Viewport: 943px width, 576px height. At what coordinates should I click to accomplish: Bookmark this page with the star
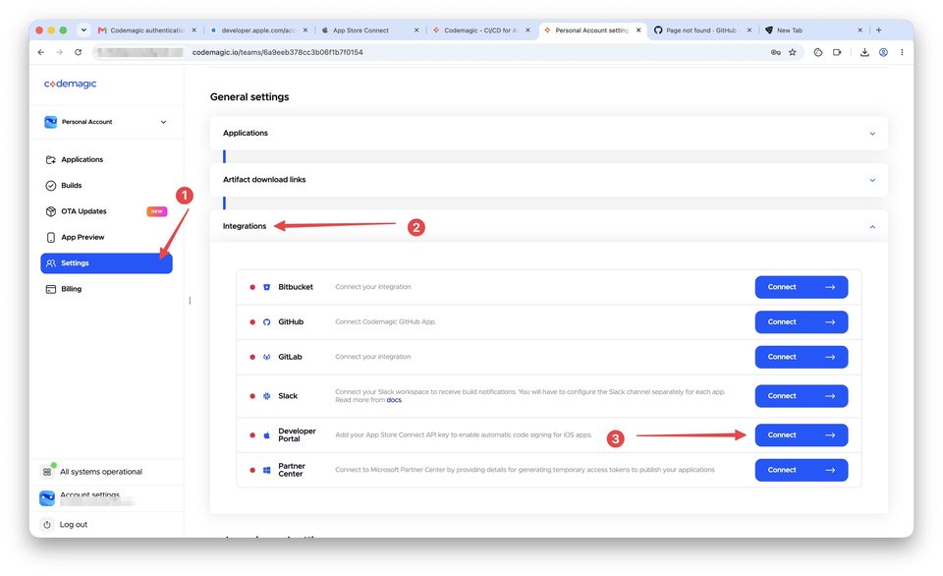click(793, 52)
